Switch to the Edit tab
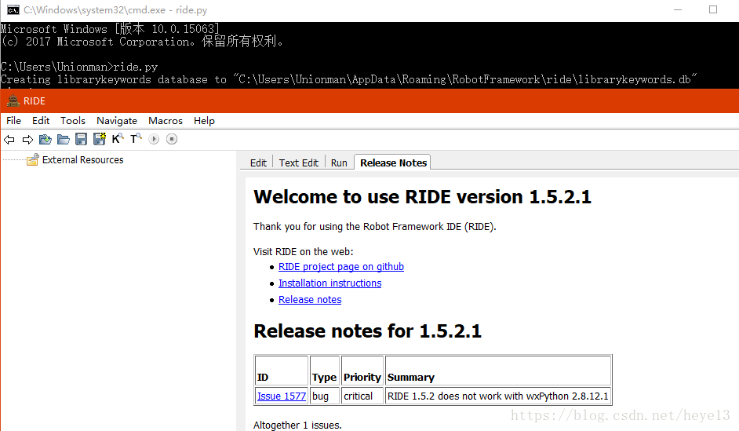Viewport: 739px width, 431px height. tap(258, 163)
